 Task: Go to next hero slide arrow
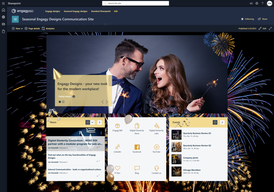(107, 102)
